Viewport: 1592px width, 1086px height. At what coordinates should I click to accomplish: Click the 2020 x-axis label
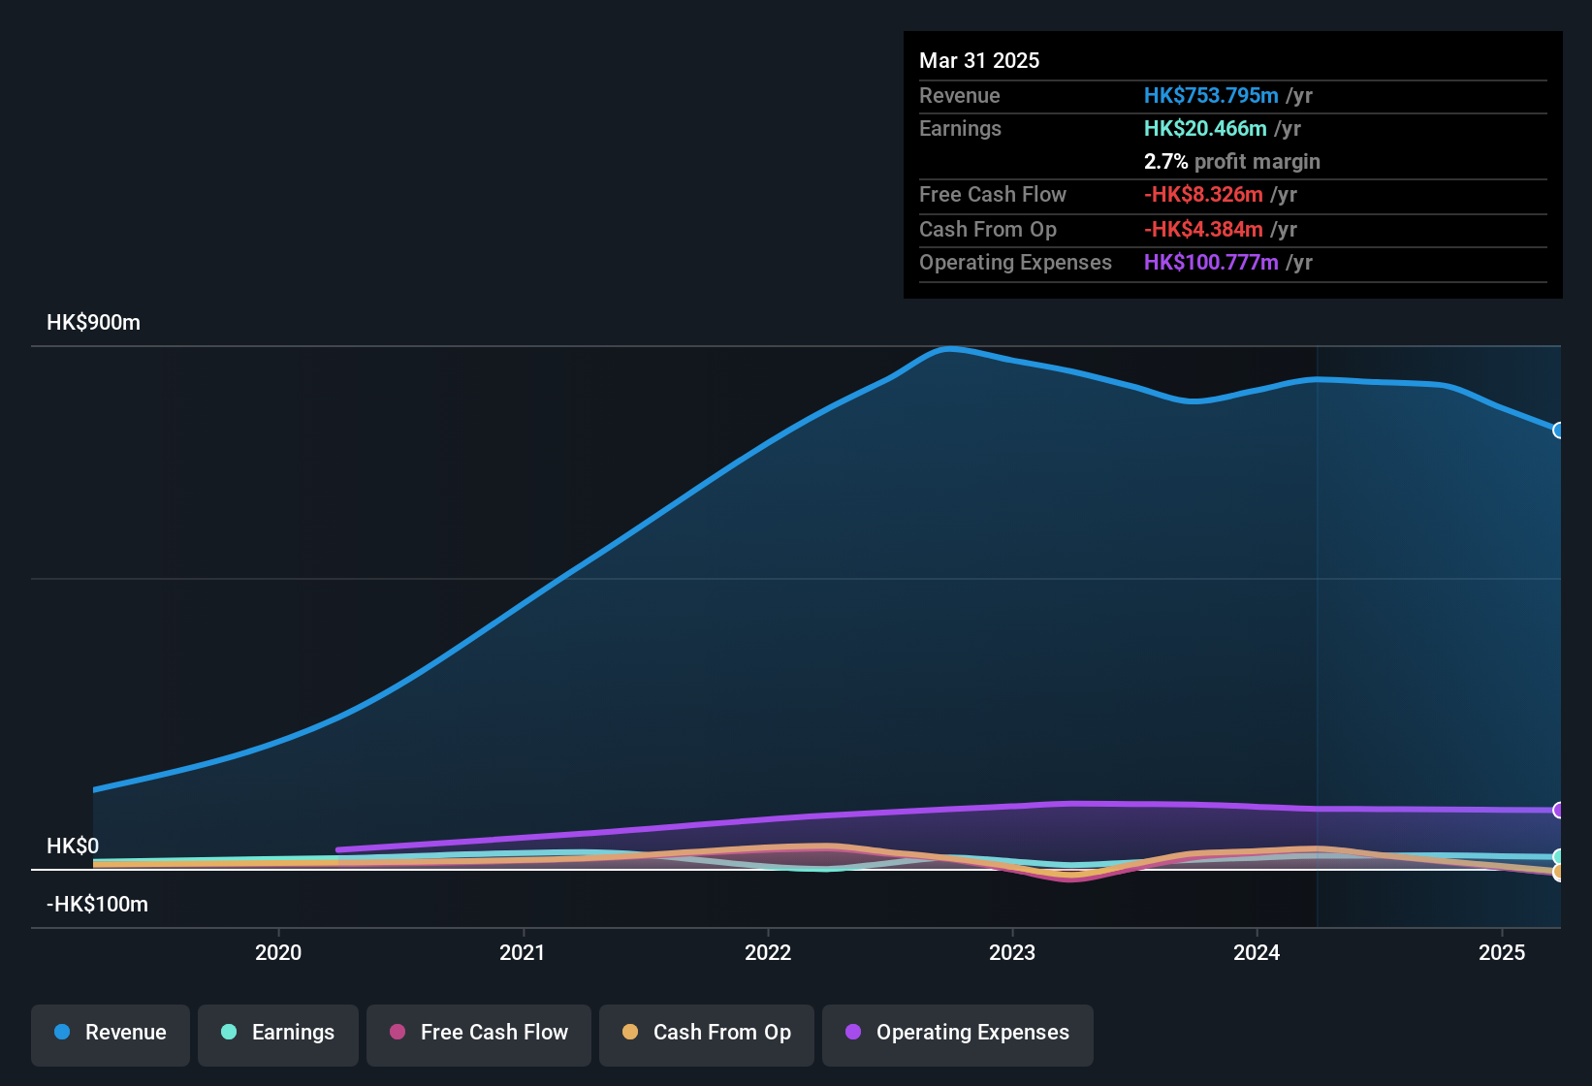click(x=278, y=952)
